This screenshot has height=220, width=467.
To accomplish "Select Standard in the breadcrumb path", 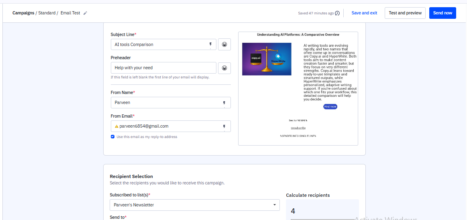I will click(47, 13).
